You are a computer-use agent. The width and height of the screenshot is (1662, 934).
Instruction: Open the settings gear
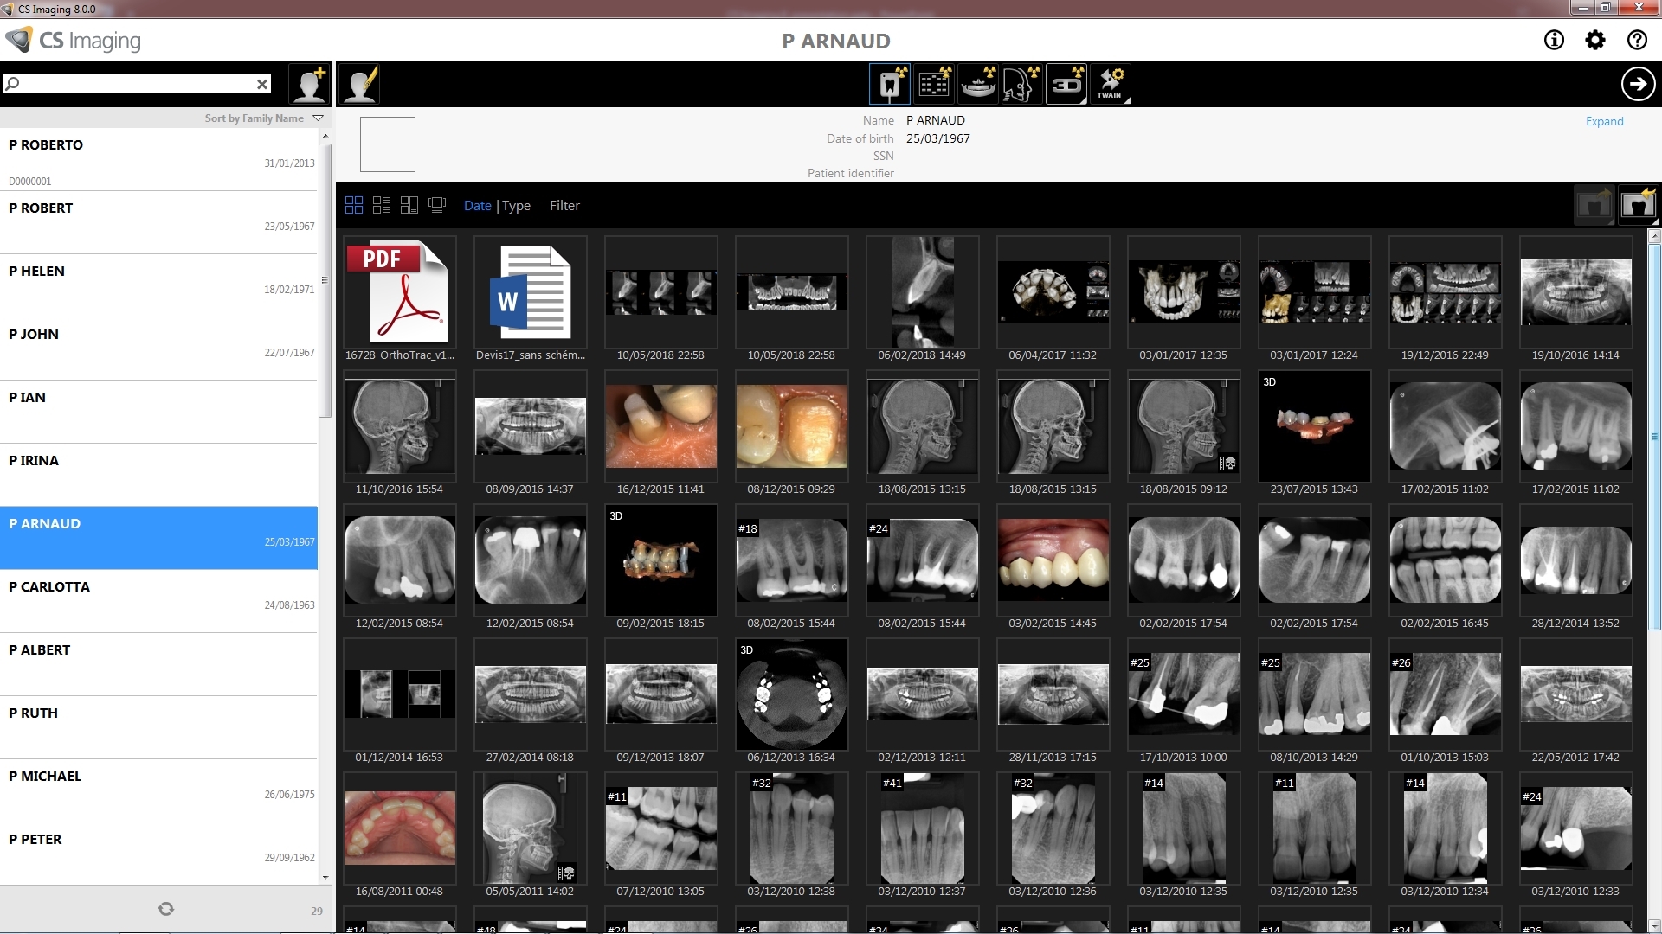pyautogui.click(x=1595, y=40)
